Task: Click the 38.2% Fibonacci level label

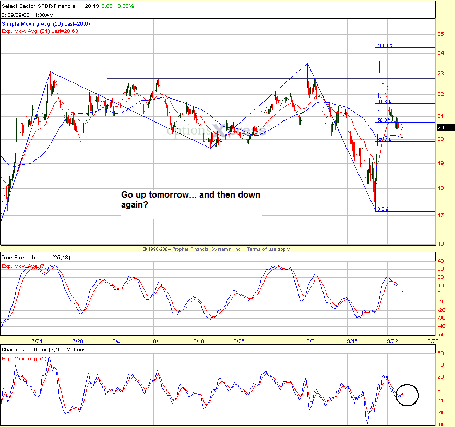Action: coord(384,140)
